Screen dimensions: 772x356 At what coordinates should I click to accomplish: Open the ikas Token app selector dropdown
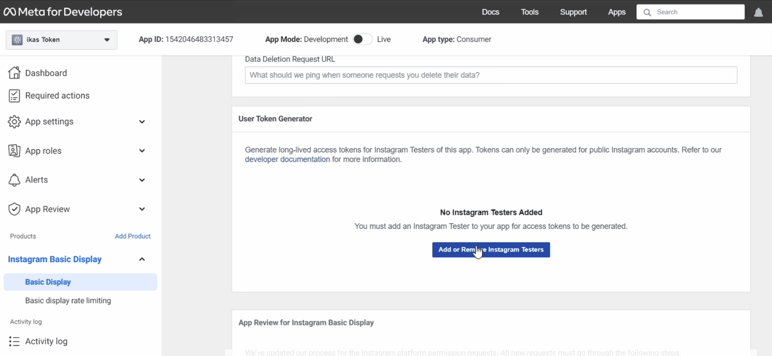107,40
